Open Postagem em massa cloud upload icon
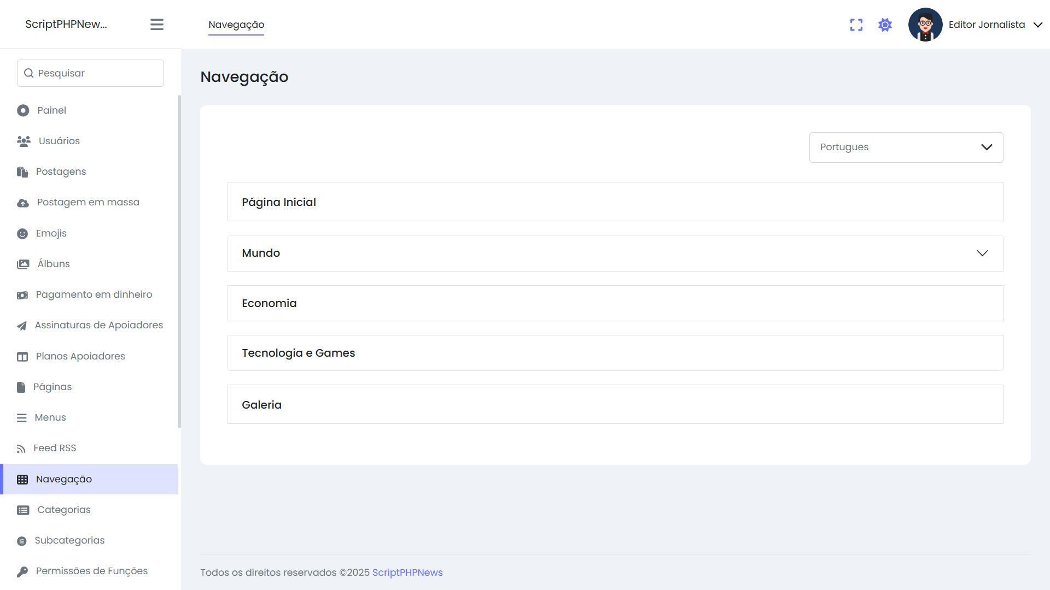 tap(23, 203)
